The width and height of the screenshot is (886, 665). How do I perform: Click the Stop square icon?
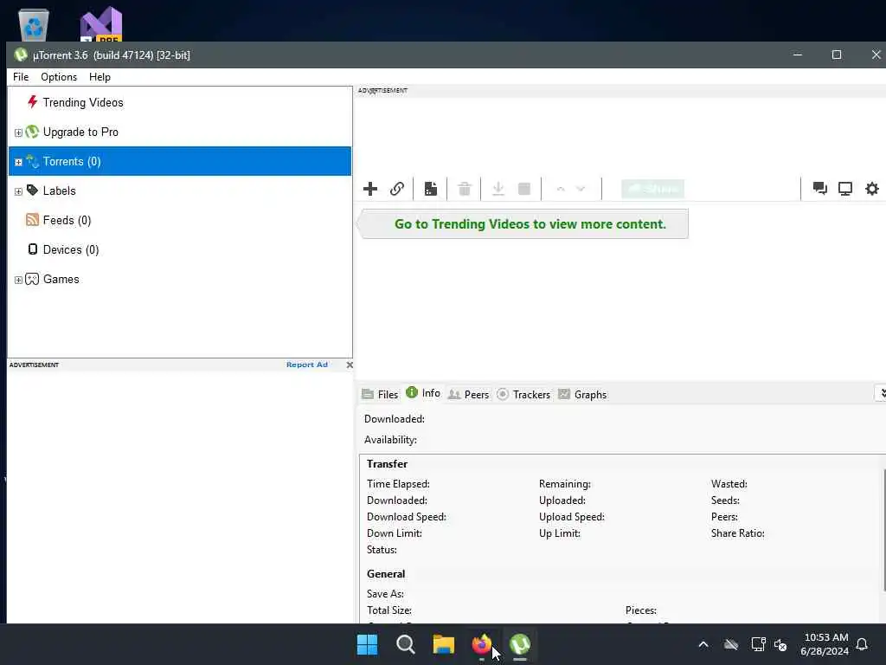524,189
